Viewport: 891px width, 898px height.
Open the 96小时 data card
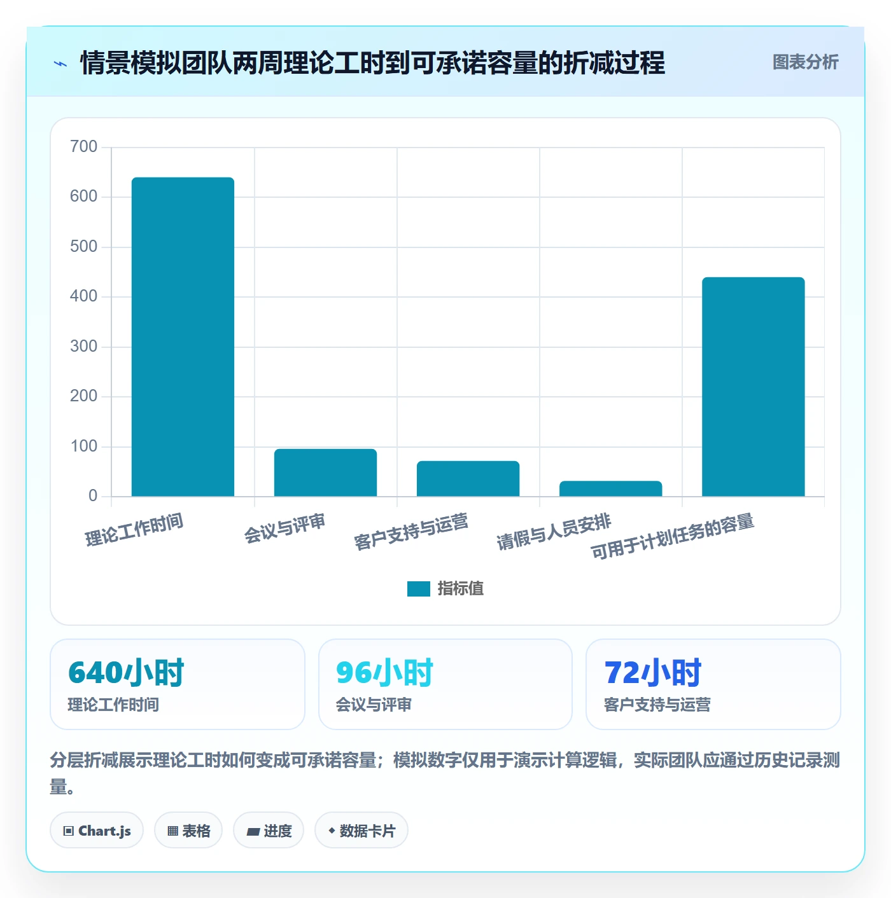(x=445, y=684)
